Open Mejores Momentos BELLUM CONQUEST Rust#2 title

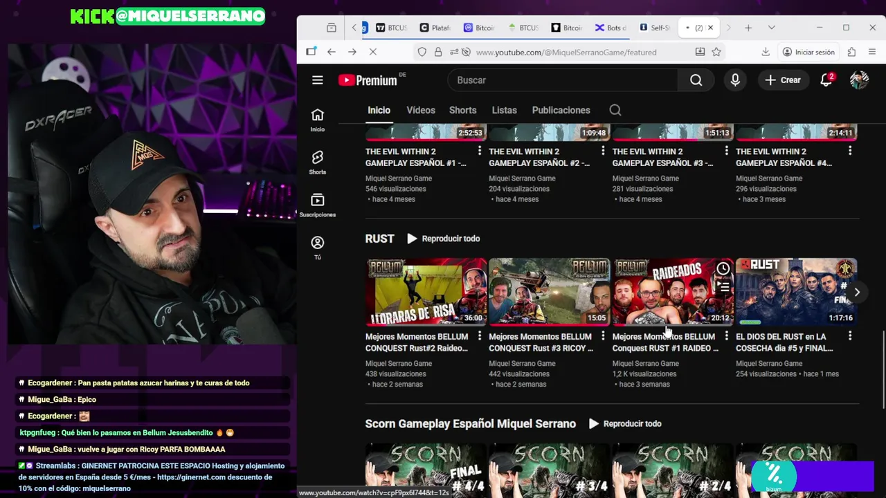tap(418, 342)
